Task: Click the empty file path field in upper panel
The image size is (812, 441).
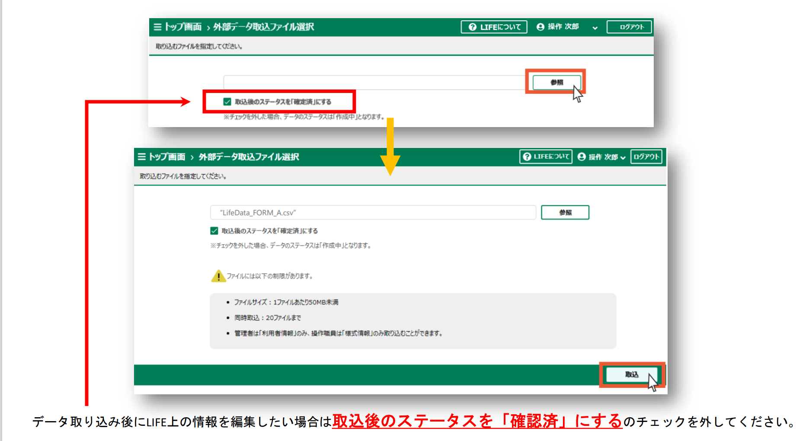Action: pos(374,82)
